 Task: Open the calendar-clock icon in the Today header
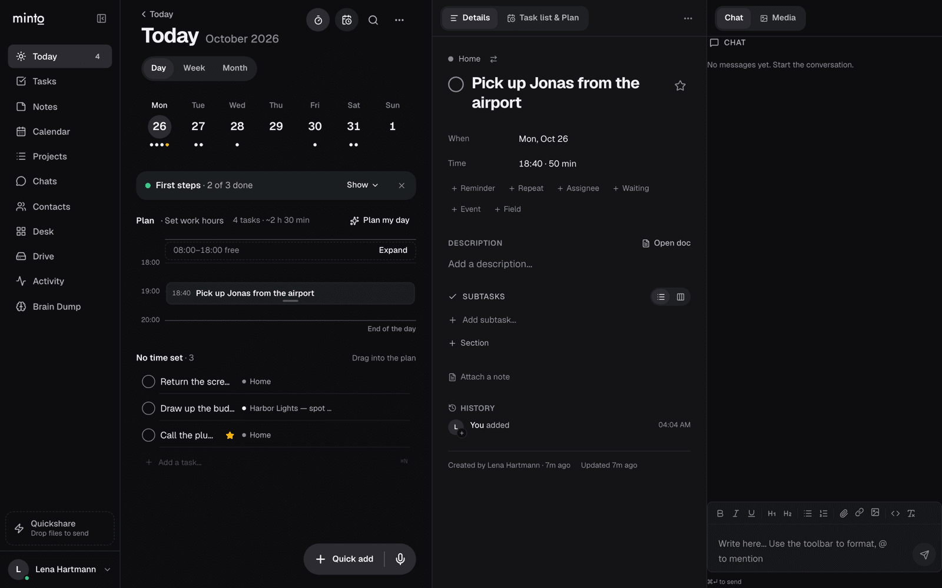click(347, 20)
